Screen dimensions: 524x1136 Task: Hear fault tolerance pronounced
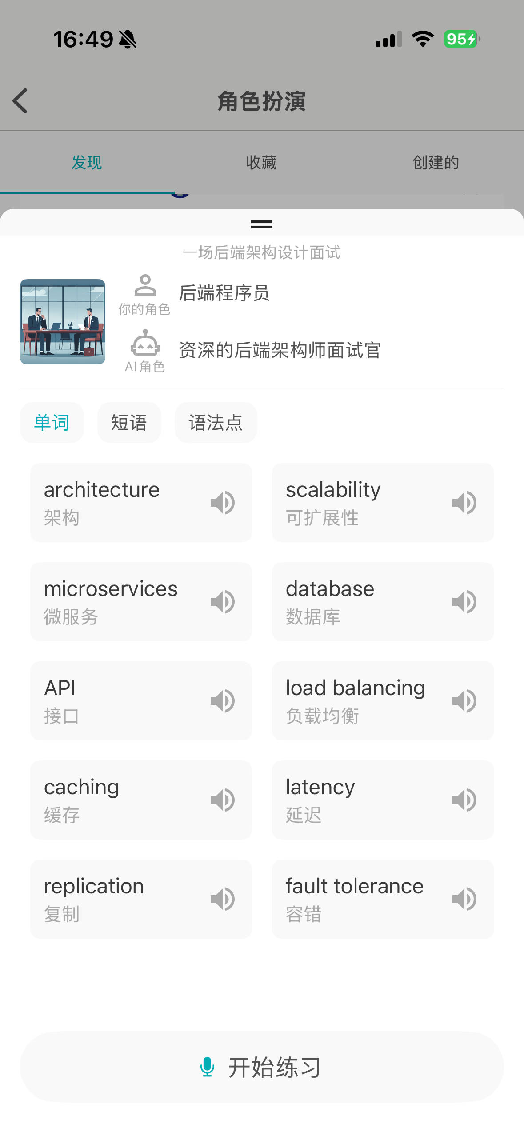coord(464,899)
